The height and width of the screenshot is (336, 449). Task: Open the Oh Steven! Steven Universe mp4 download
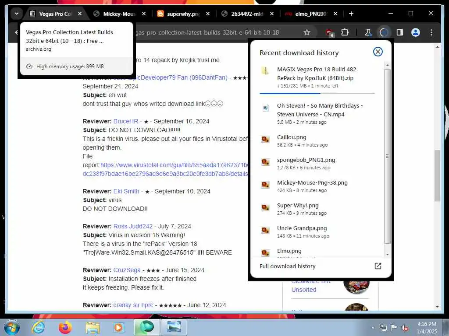point(317,114)
